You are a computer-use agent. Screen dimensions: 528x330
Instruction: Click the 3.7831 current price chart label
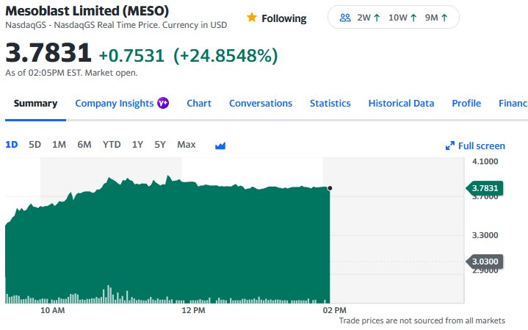coord(485,189)
